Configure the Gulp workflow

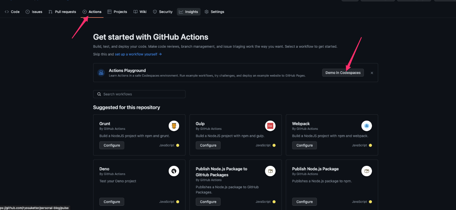pos(208,145)
